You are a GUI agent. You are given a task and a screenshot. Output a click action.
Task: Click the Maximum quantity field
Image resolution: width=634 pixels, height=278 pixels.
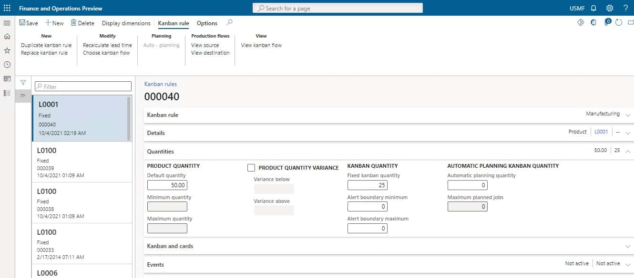167,228
